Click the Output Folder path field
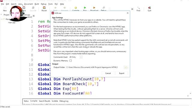The width and height of the screenshot is (192, 108). [x=95, y=67]
